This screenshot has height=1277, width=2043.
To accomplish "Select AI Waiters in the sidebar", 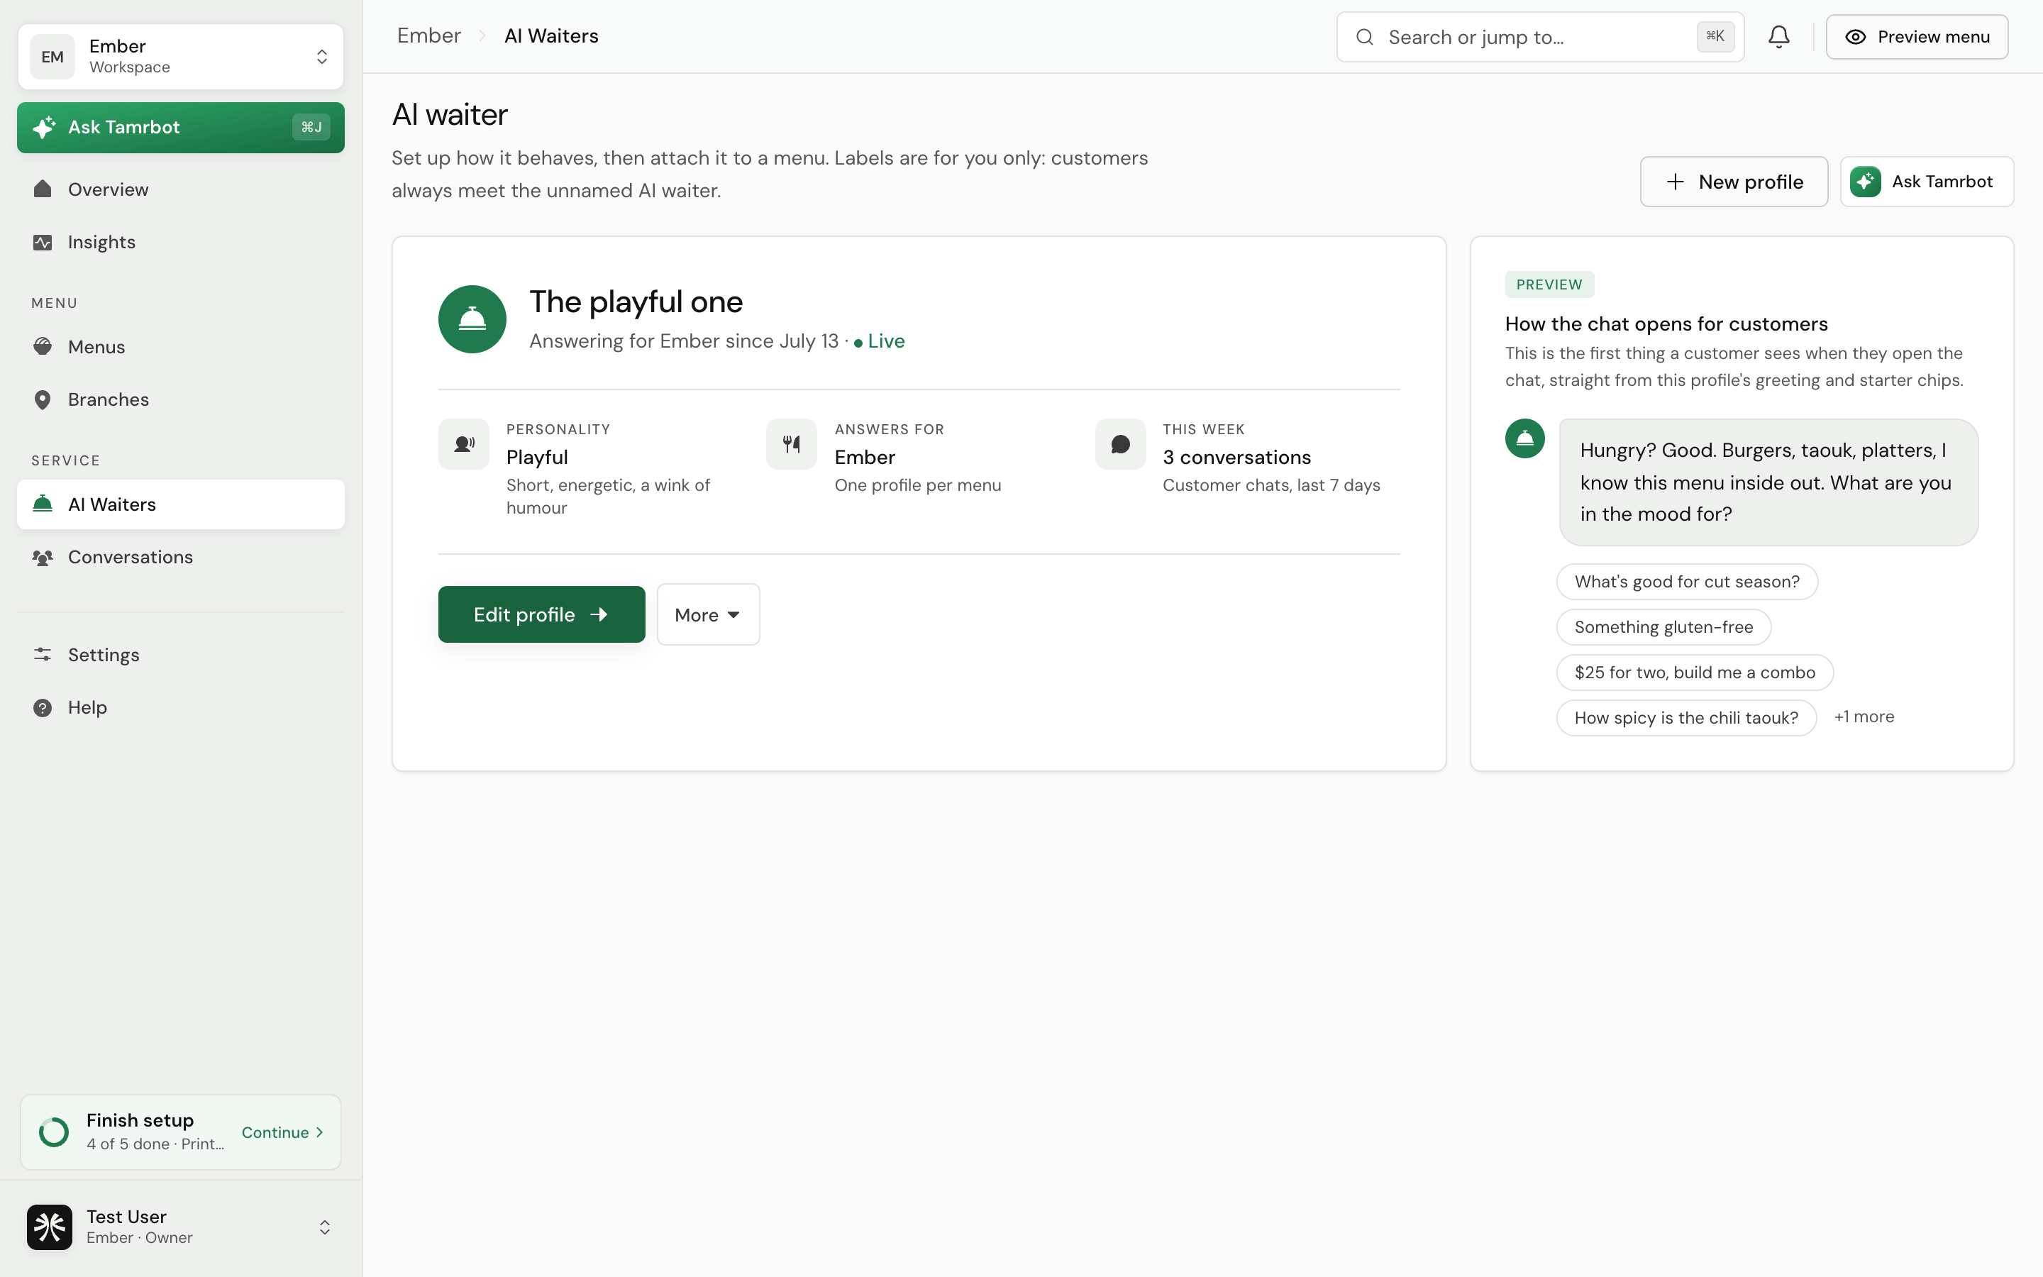I will 181,504.
